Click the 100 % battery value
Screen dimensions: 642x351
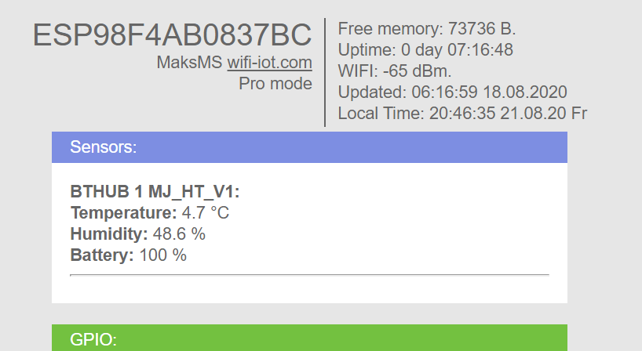(163, 255)
